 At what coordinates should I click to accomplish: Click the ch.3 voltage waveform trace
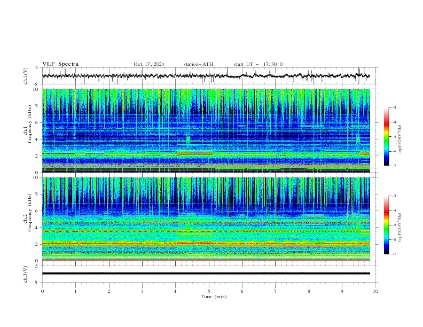pos(206,274)
